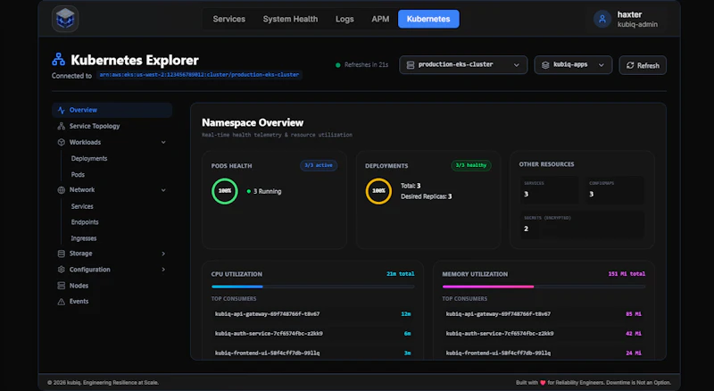The height and width of the screenshot is (391, 714).
Task: Select Overview in the sidebar
Action: click(112, 110)
